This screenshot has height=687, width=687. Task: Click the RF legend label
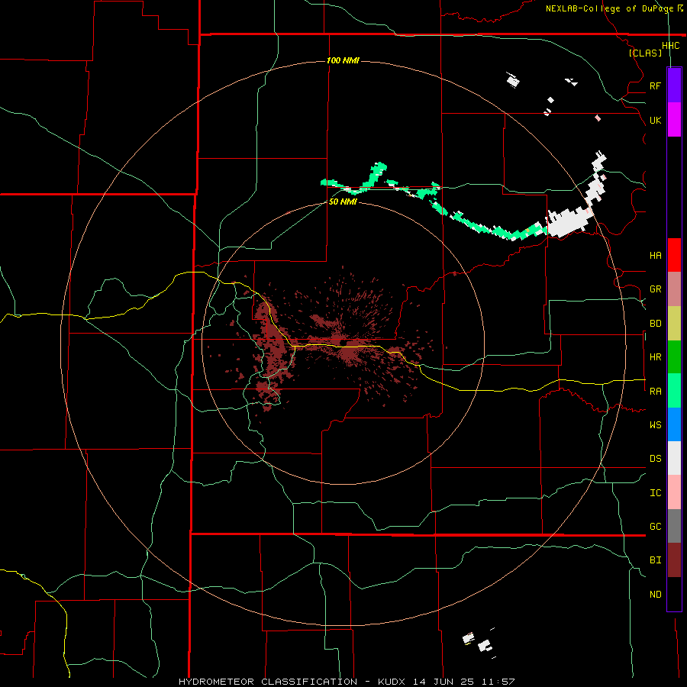655,85
